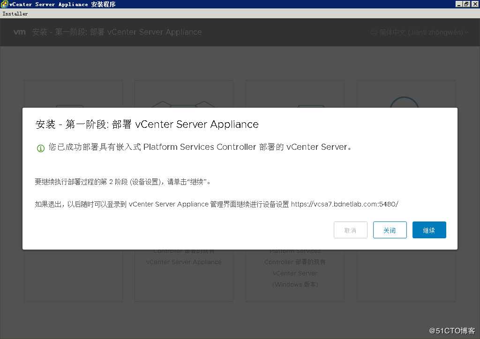Screen dimensions: 480x339
Task: Close the installer window with X
Action: click(x=475, y=4)
